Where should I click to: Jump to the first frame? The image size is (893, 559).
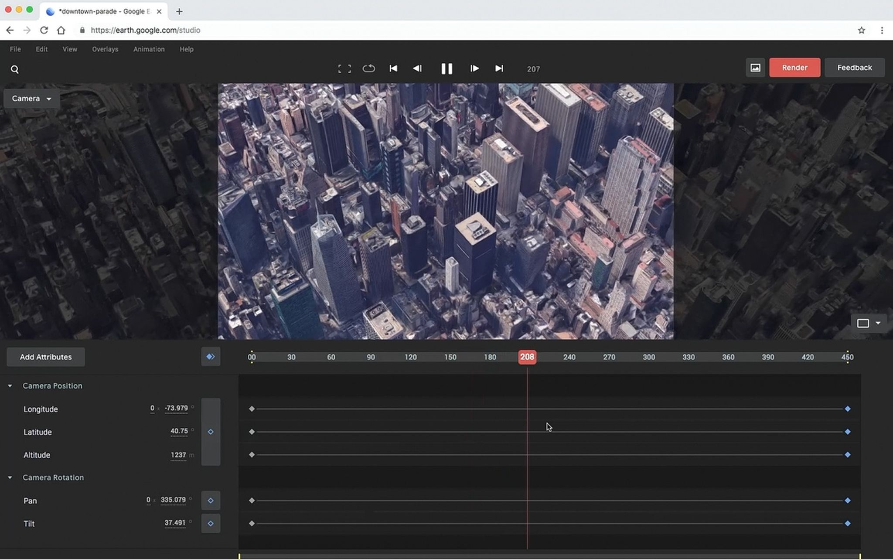(393, 68)
